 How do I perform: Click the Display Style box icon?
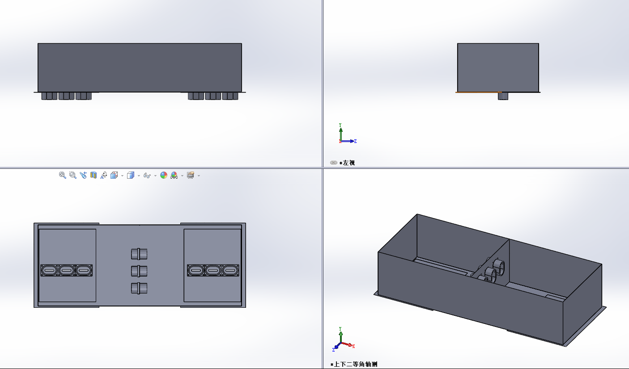131,175
